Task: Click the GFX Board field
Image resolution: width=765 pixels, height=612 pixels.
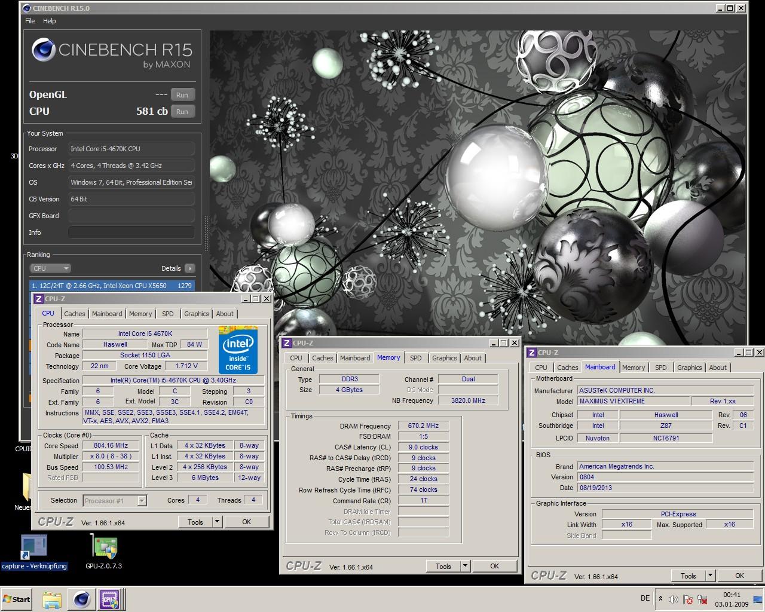Action: click(x=131, y=216)
